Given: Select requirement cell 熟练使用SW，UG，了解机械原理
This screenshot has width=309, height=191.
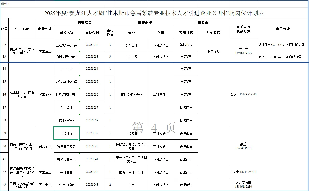Looking at the screenshot, I should click(x=283, y=45).
